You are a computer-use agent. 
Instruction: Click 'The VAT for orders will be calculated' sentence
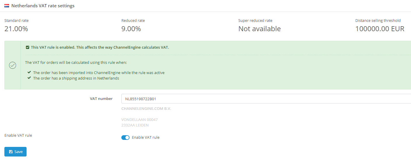76,63
